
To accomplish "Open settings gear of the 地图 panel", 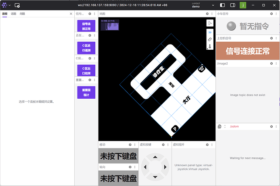I will [206, 13].
